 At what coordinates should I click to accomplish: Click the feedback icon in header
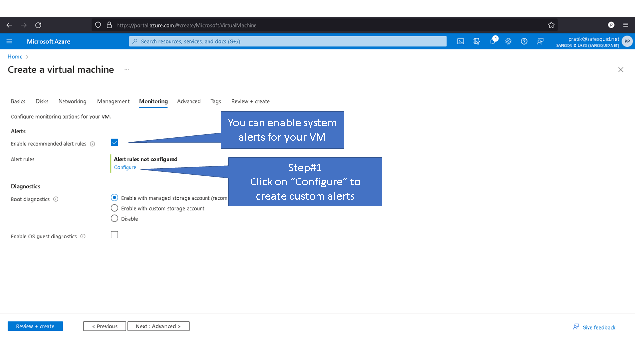click(x=540, y=41)
